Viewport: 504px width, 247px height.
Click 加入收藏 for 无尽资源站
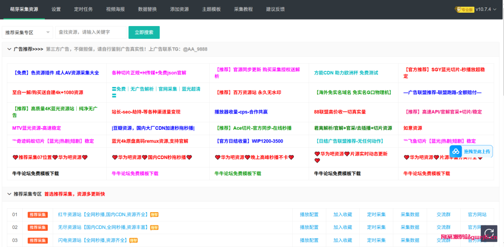[x=343, y=227]
